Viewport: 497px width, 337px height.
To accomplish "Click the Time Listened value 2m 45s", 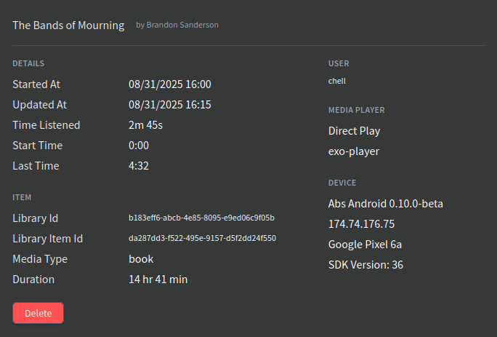I will pyautogui.click(x=146, y=125).
